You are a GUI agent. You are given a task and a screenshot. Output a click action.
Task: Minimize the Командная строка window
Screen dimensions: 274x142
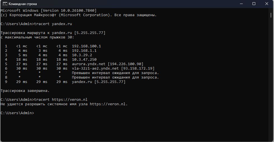coord(241,4)
